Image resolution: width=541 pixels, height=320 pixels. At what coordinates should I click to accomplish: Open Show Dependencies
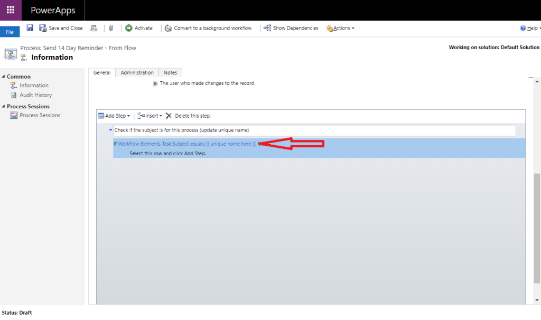pyautogui.click(x=291, y=27)
